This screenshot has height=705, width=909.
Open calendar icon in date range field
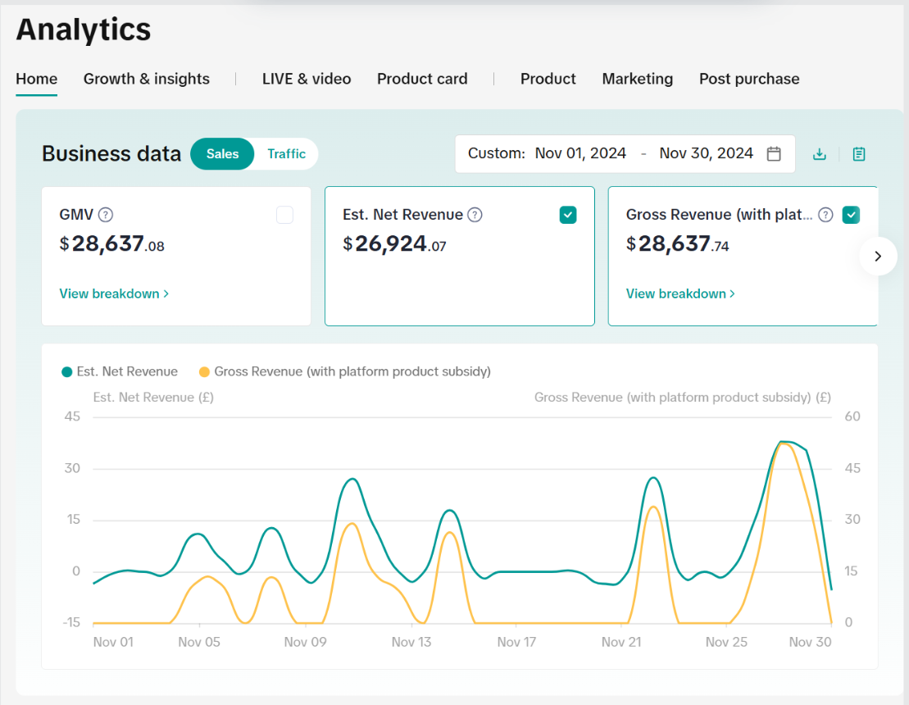(x=774, y=154)
